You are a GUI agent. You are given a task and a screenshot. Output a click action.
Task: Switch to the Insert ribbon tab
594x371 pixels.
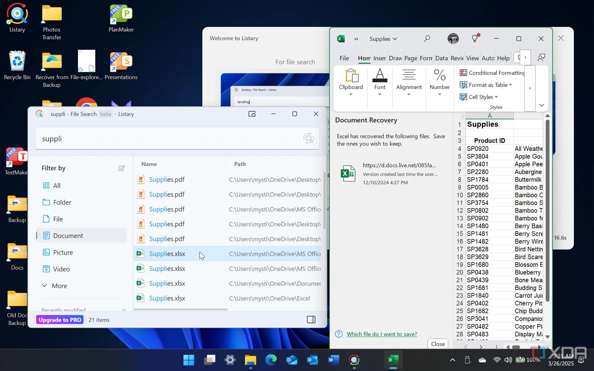coord(380,58)
